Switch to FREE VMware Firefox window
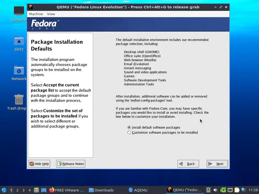Image resolution: width=259 pixels, height=194 pixels. coord(67,190)
